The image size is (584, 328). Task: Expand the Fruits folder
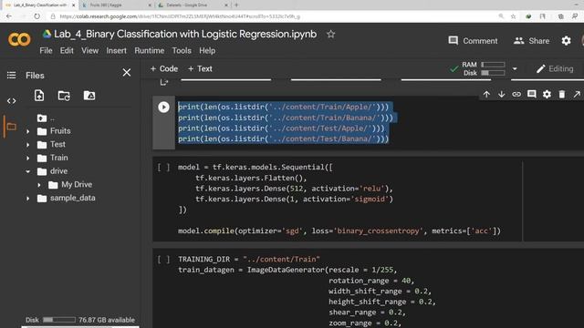click(28, 131)
